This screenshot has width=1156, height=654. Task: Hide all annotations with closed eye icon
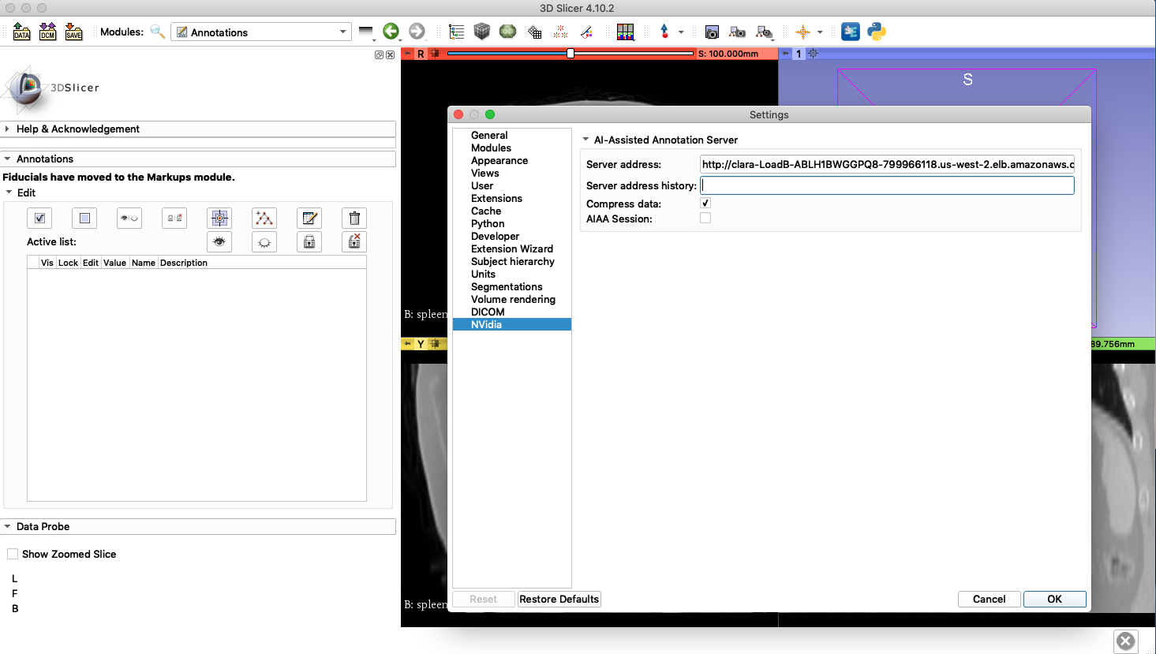[264, 242]
